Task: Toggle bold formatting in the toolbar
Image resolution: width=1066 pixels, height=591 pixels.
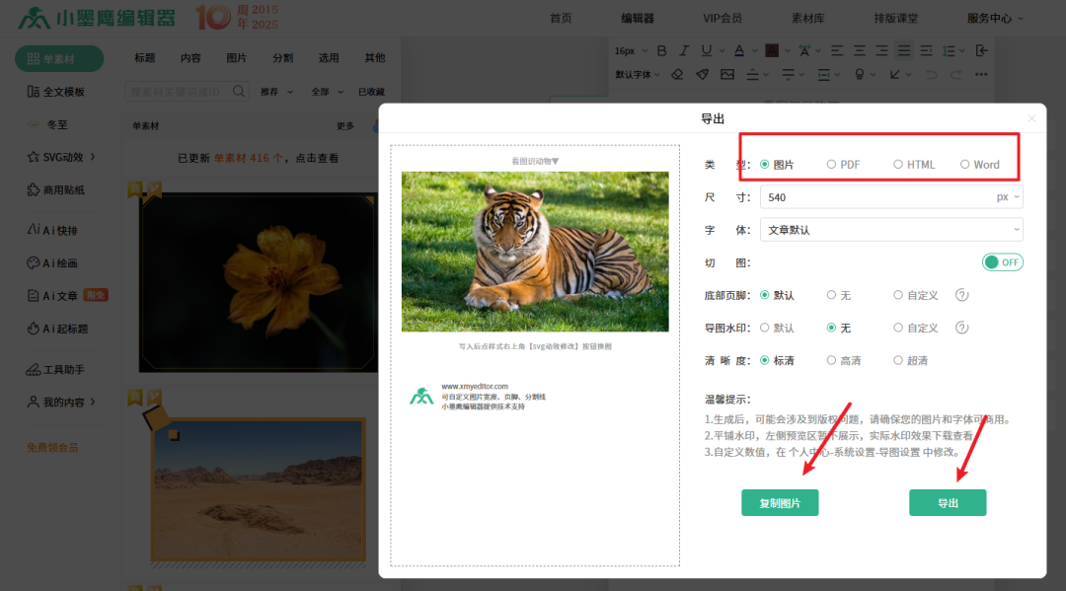Action: coord(662,51)
